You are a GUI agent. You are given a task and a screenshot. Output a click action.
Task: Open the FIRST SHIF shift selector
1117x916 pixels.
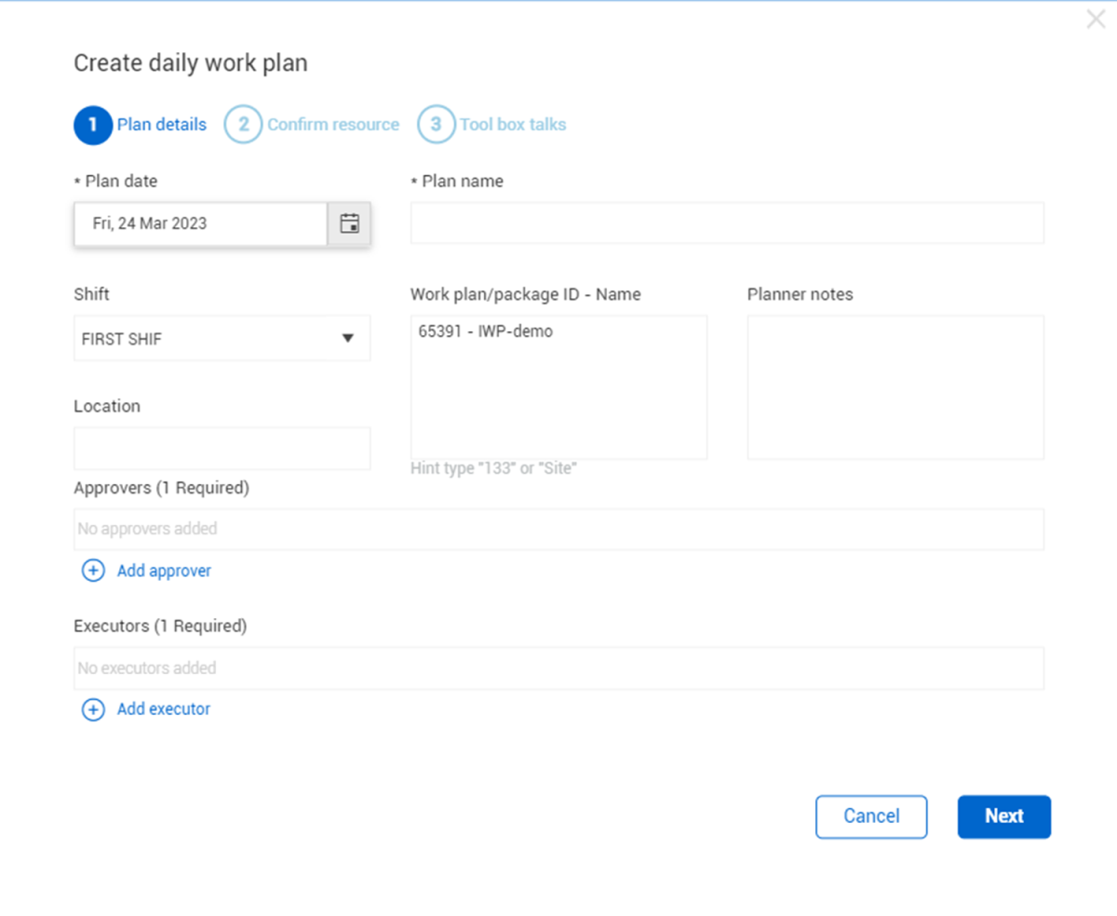coord(205,339)
